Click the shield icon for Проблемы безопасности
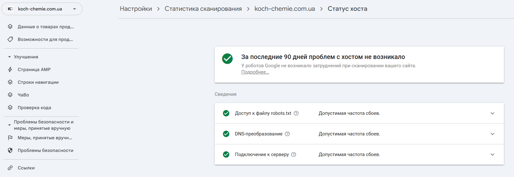 coord(10,150)
